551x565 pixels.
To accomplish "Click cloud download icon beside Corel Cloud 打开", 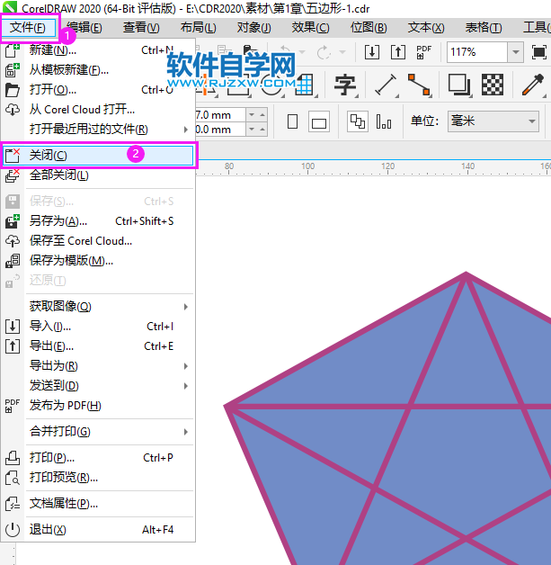I will [13, 109].
